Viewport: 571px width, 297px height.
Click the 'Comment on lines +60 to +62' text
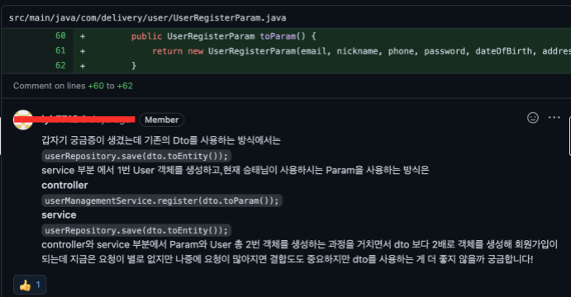[74, 86]
